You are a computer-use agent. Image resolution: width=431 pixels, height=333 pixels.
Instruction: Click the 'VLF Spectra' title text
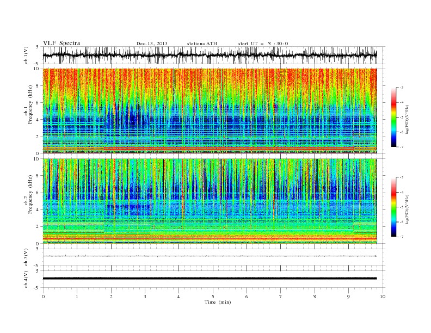(61, 43)
